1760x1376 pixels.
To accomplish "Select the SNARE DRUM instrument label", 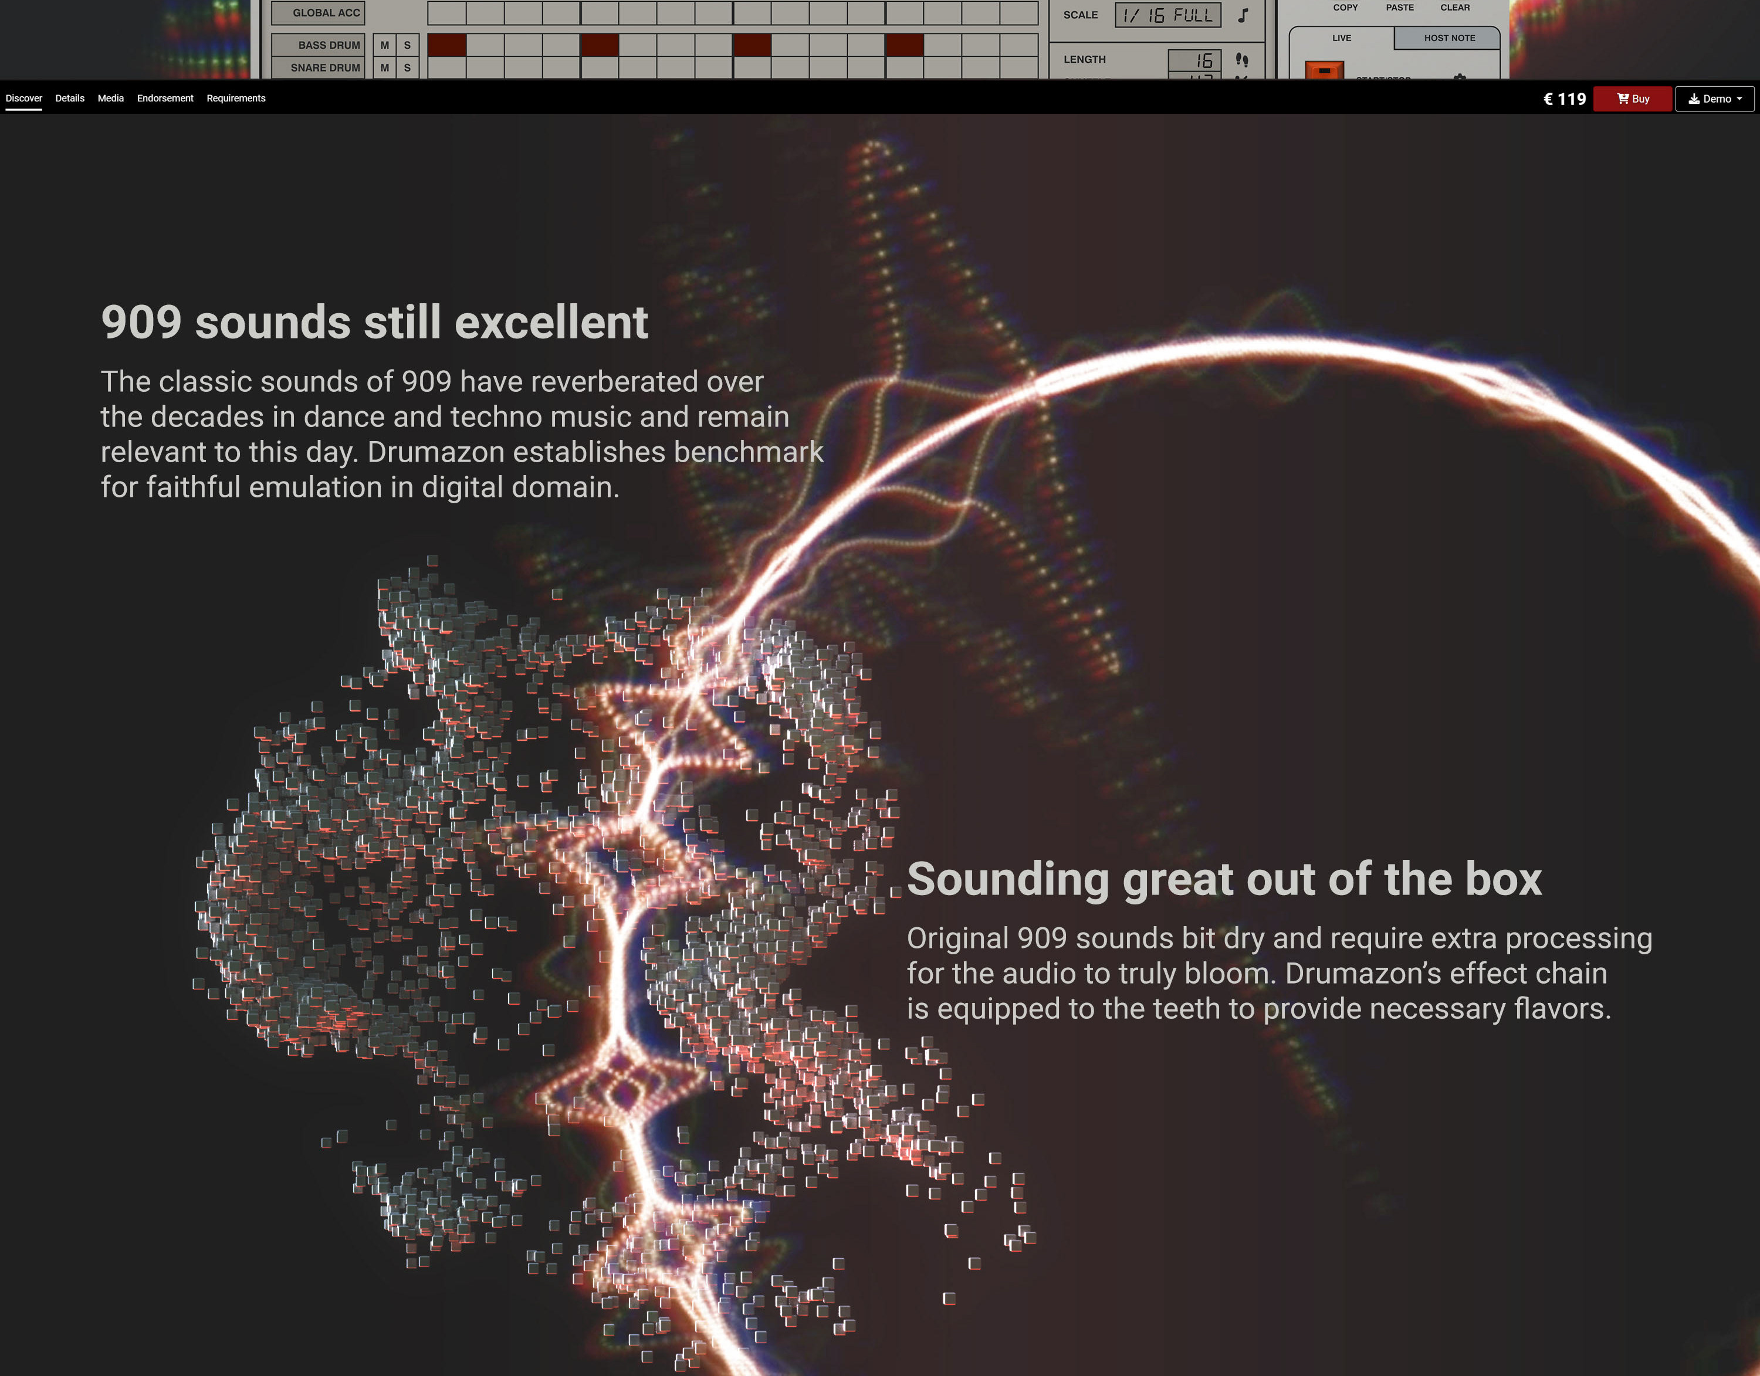I will click(317, 67).
